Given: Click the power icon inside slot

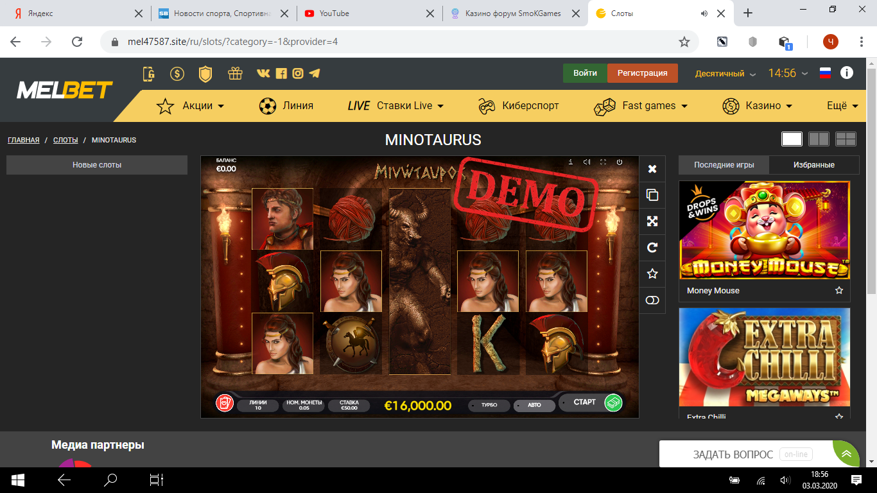Looking at the screenshot, I should point(620,162).
